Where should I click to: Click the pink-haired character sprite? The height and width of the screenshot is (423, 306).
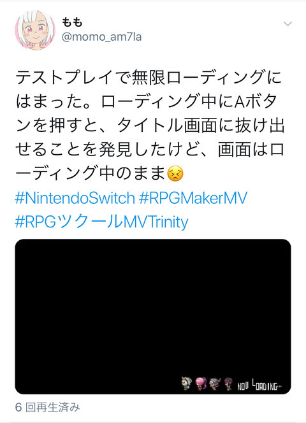click(x=201, y=384)
